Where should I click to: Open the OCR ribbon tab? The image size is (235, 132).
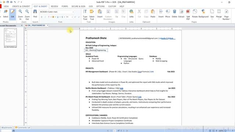pyautogui.click(x=91, y=6)
